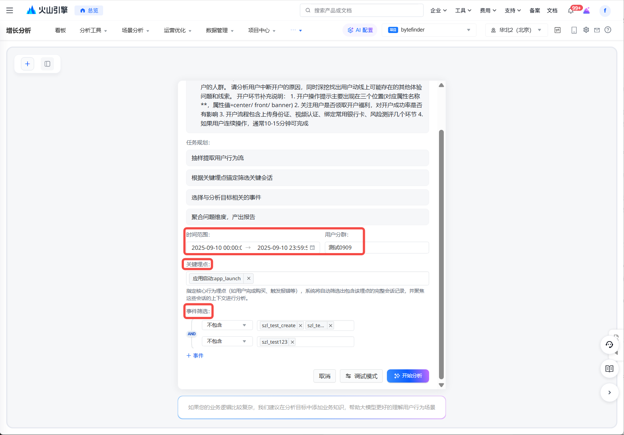Open the hamburger navigation menu
This screenshot has width=624, height=435.
tap(10, 11)
